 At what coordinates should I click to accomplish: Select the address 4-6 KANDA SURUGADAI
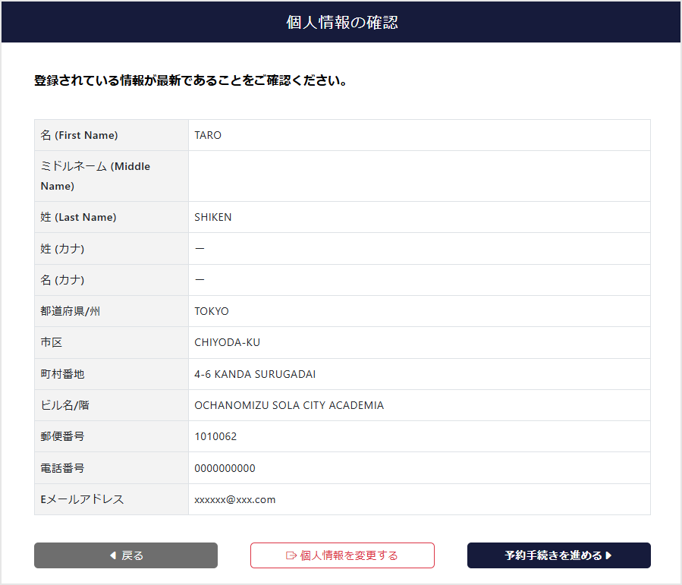click(x=255, y=374)
